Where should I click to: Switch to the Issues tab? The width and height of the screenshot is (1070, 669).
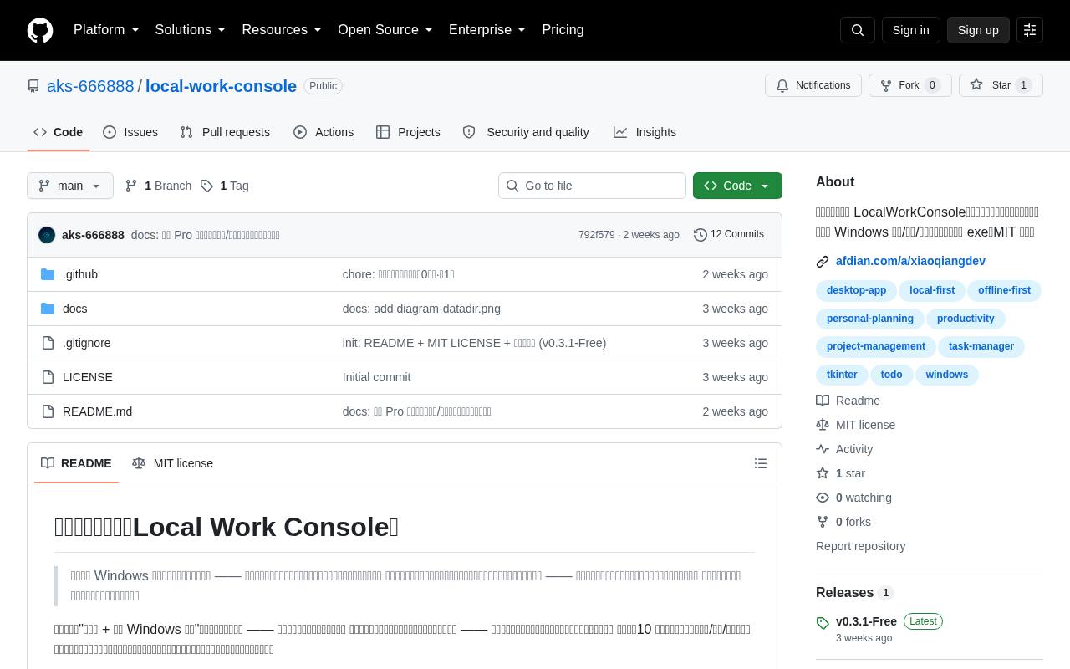130,132
